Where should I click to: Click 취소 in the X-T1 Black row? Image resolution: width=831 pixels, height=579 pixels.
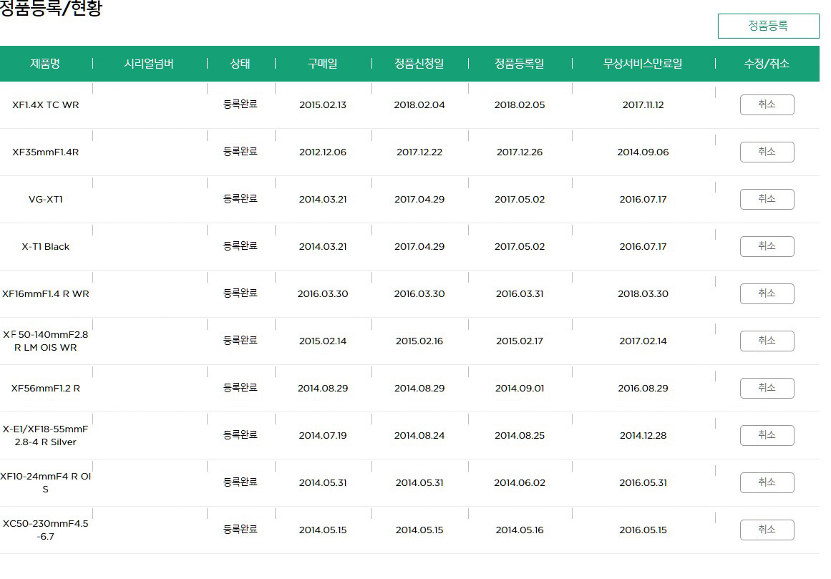click(767, 246)
